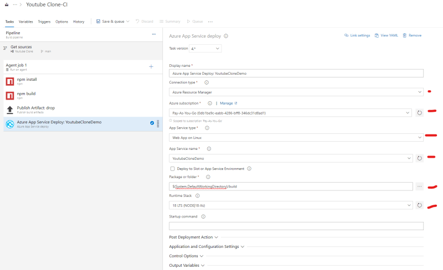Show App Service name info tooltip
This screenshot has width=443, height=270.
(x=209, y=149)
